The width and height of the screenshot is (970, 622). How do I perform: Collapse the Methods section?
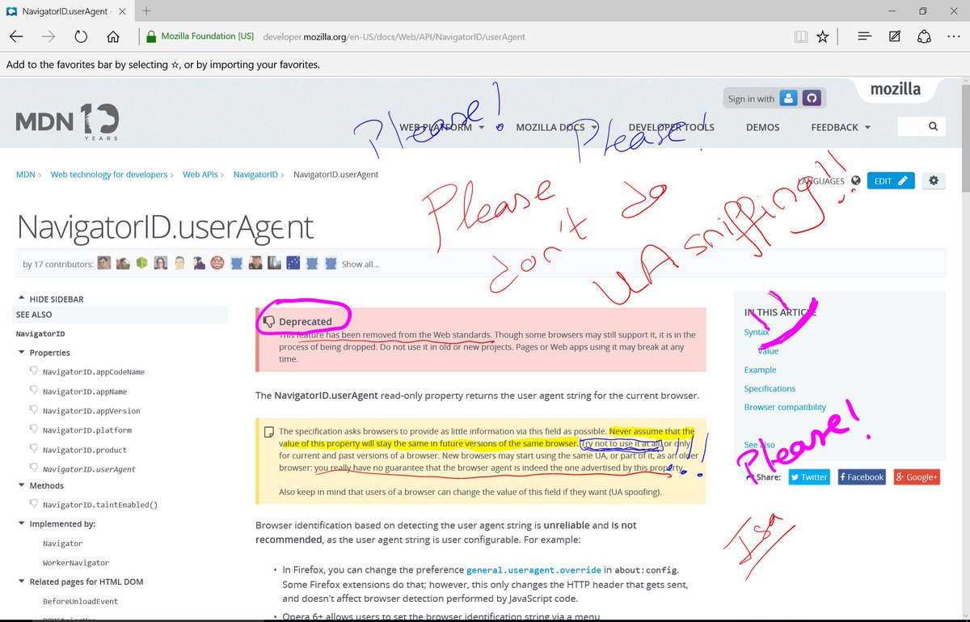[40, 485]
